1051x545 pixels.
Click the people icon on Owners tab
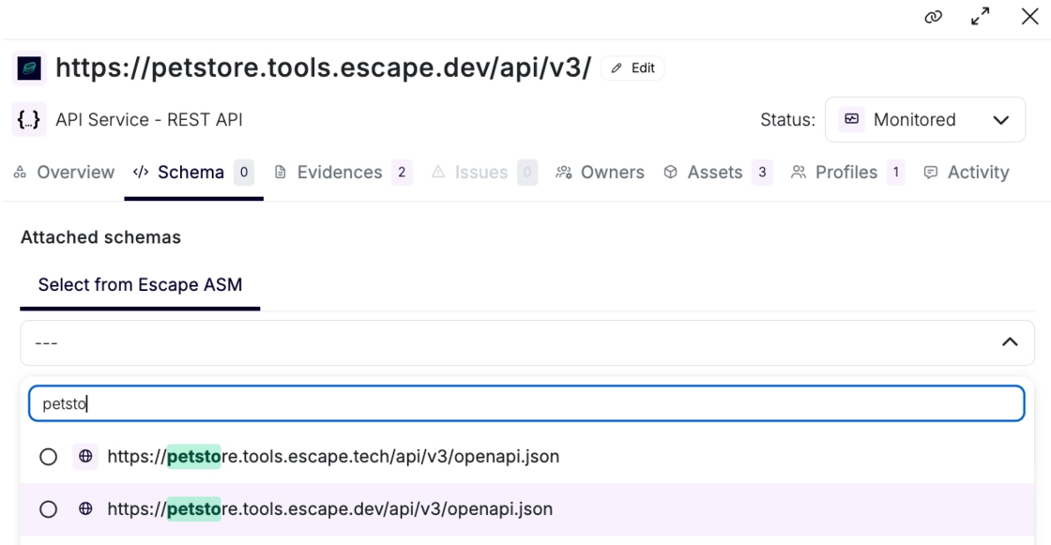(564, 173)
